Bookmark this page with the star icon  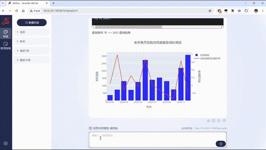click(x=210, y=11)
